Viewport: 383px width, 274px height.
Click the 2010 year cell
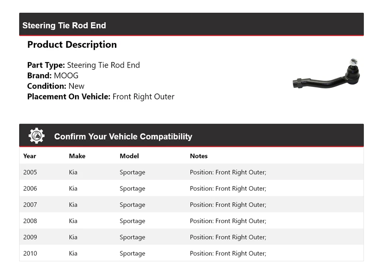pos(30,254)
